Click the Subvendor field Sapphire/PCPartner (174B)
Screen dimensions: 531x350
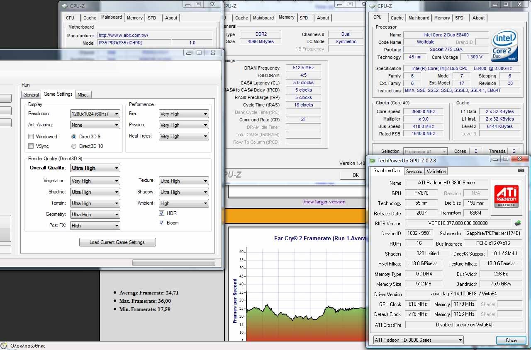coord(492,233)
